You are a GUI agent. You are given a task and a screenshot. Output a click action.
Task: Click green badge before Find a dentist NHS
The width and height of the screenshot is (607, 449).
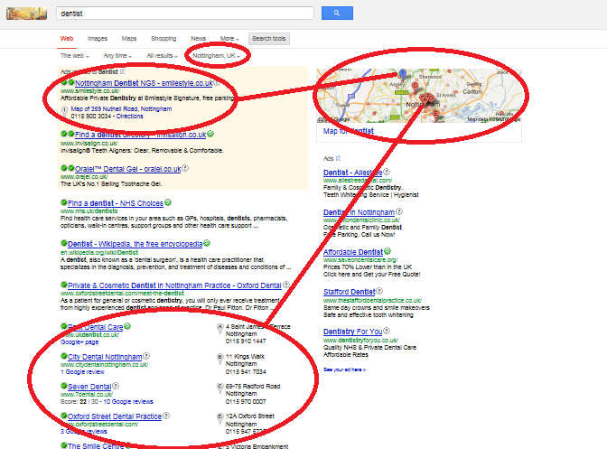coord(63,202)
